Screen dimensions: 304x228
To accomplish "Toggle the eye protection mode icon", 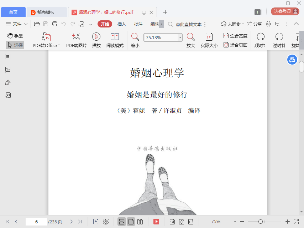I will 106,222.
